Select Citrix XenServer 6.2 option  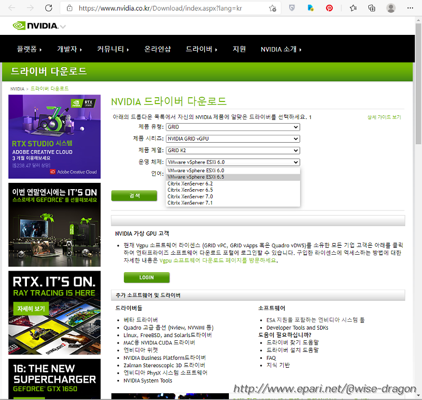[x=233, y=183]
